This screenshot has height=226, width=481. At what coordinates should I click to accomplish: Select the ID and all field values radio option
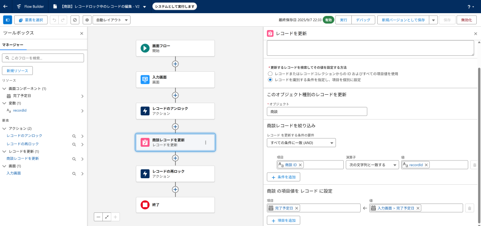tap(270, 74)
